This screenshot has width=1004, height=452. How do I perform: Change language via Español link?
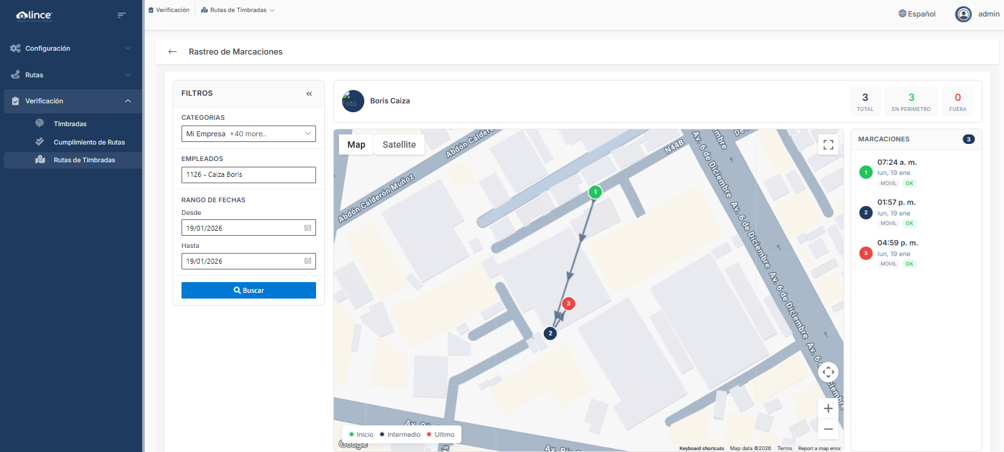click(917, 14)
